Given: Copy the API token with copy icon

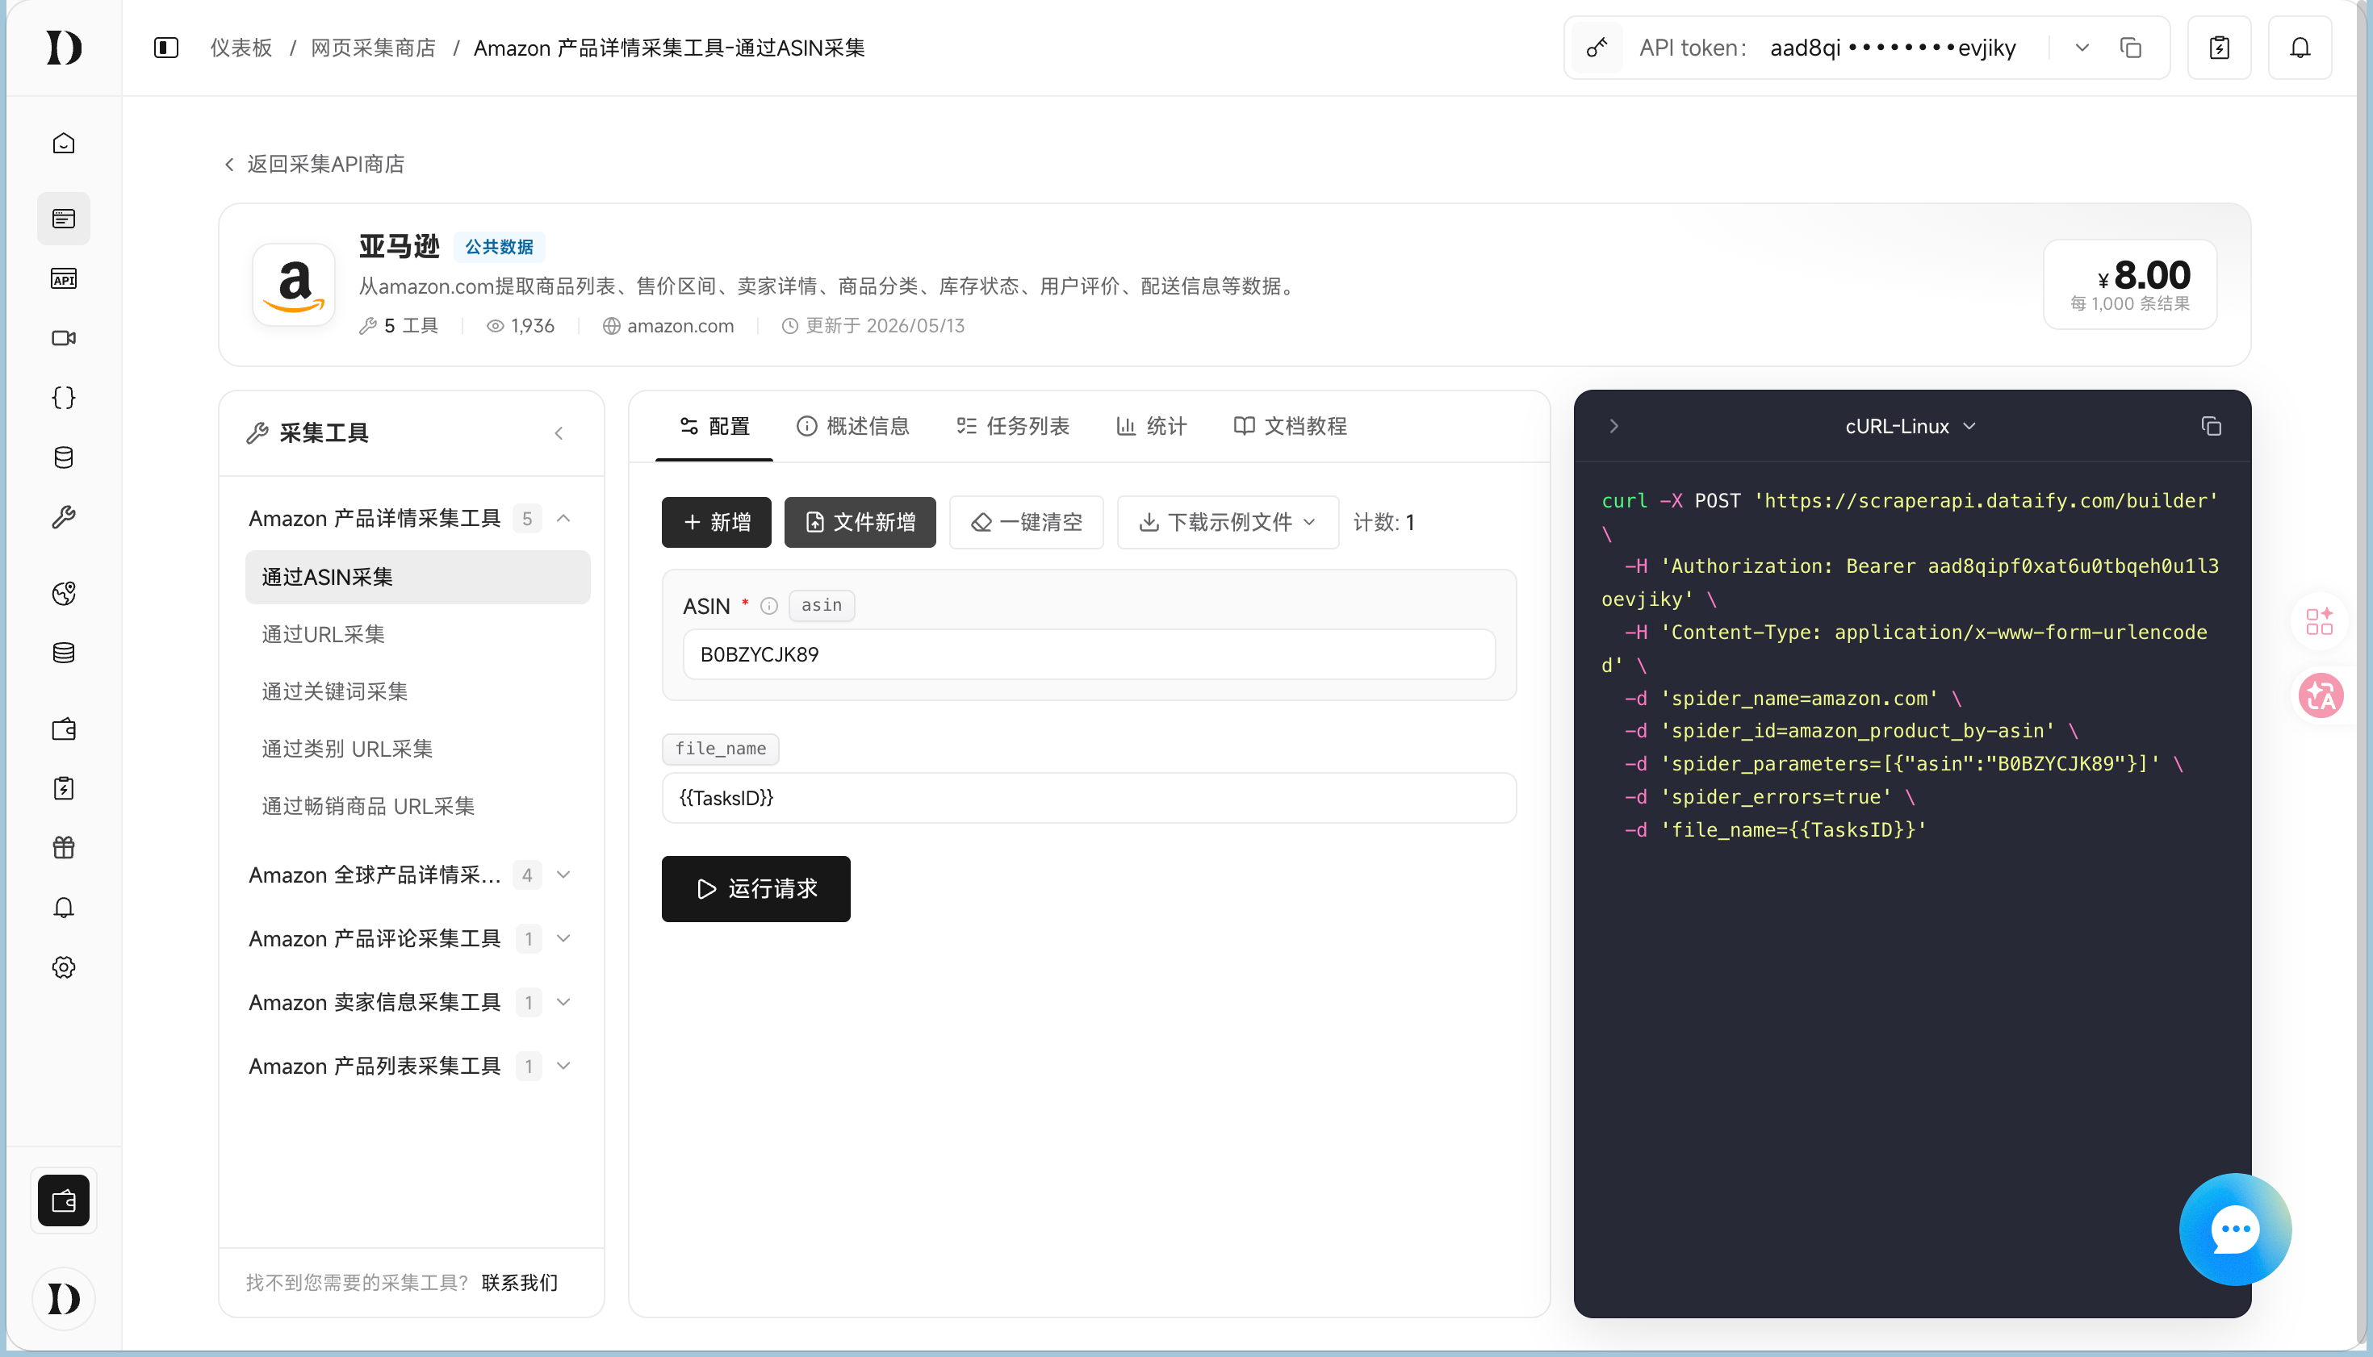Looking at the screenshot, I should (2131, 48).
